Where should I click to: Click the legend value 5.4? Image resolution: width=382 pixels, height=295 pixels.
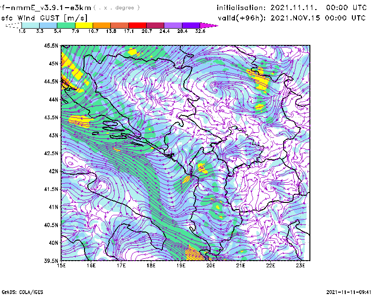click(57, 31)
